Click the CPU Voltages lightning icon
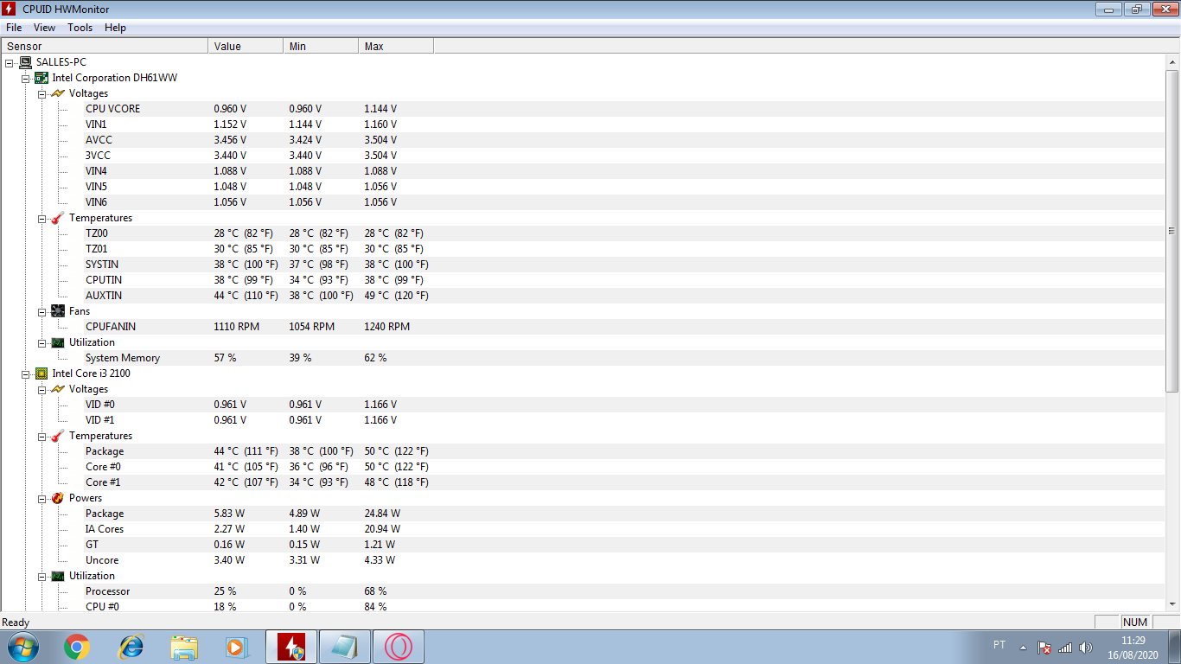 58,389
